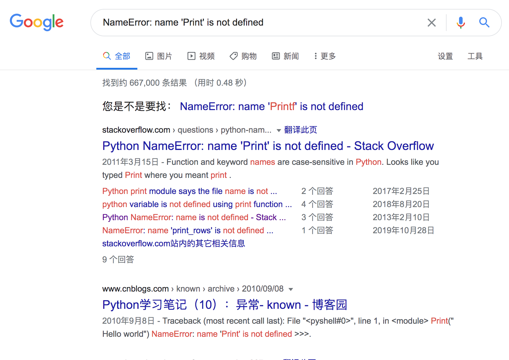Open 设置 settings
The height and width of the screenshot is (360, 509).
point(445,56)
